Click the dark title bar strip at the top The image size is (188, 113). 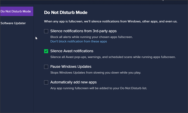coord(94,2)
